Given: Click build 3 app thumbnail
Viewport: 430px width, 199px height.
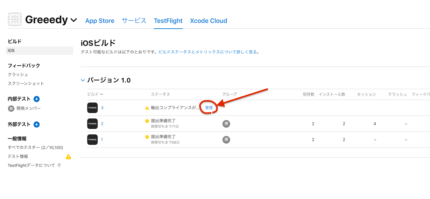Looking at the screenshot, I should point(92,108).
